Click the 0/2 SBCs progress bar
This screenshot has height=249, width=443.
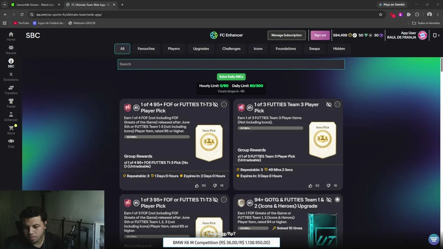[x=157, y=137]
